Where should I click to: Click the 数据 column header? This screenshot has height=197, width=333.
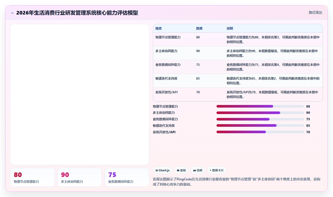pyautogui.click(x=199, y=29)
